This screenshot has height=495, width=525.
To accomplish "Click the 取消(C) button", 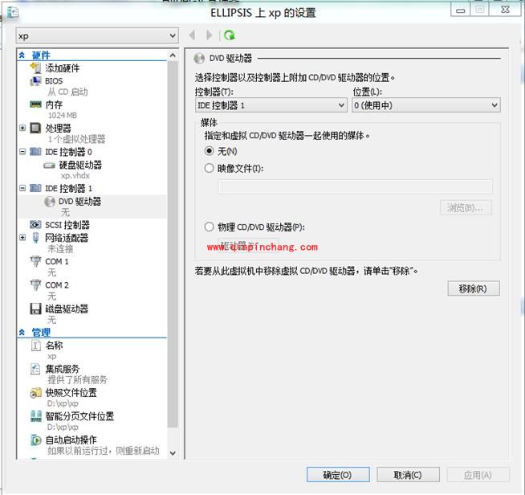I will coord(408,475).
